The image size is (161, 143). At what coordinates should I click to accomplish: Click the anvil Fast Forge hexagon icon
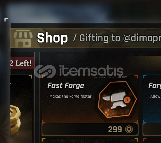(117, 100)
